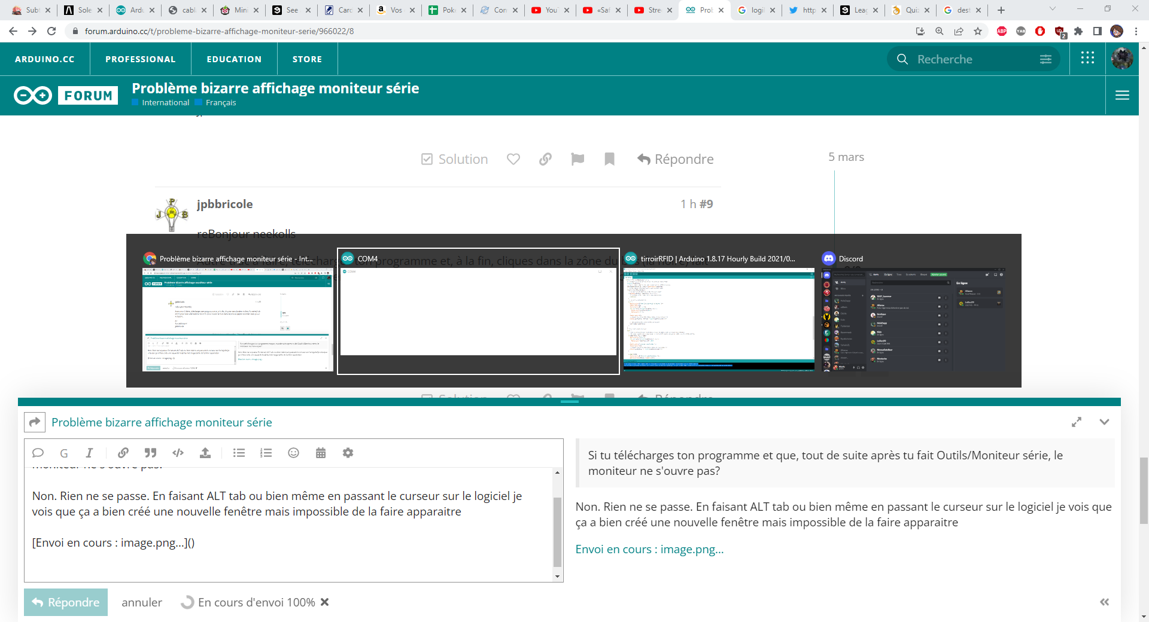Open the PROFESSIONAL menu item
Screen dimensions: 1149x622
coord(141,59)
